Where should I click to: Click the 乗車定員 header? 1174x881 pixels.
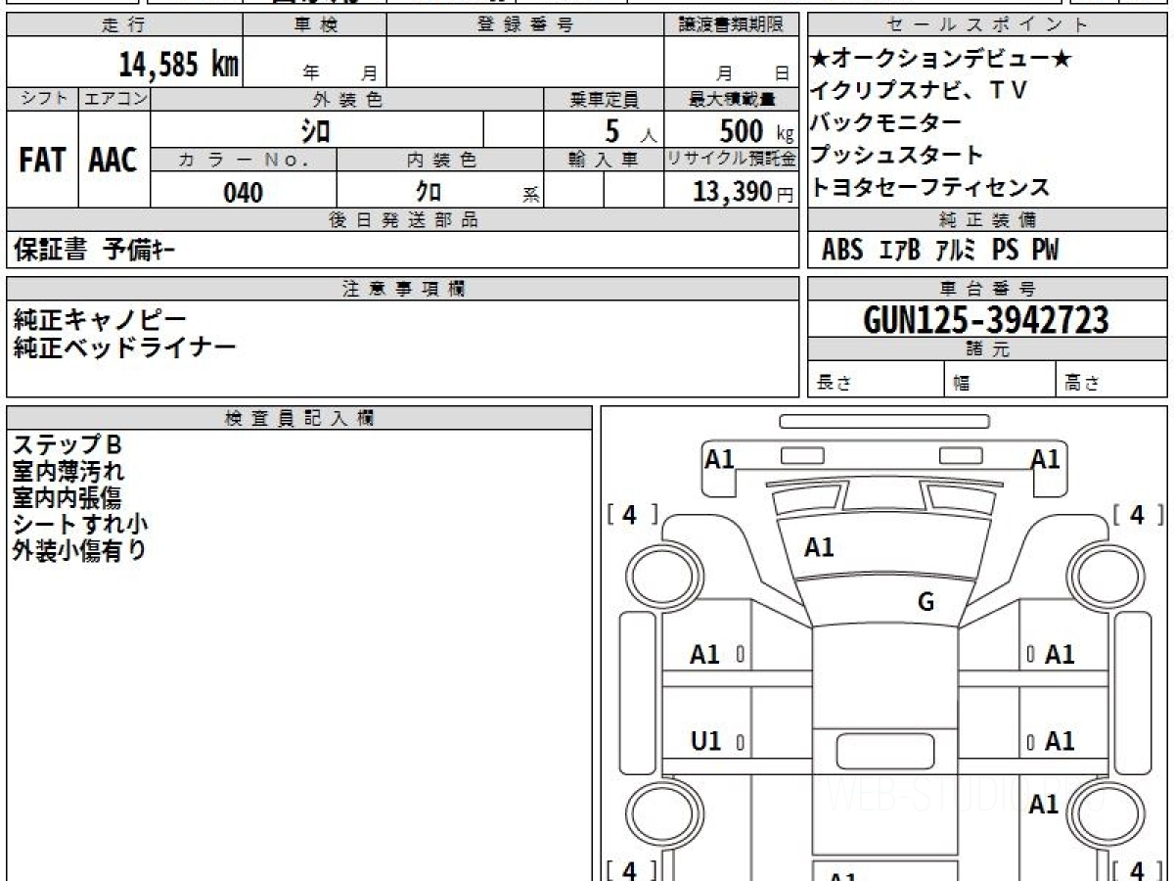(604, 99)
